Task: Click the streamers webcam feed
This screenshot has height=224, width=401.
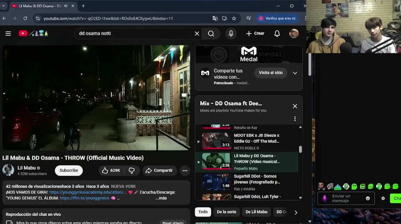Action: pos(354,27)
